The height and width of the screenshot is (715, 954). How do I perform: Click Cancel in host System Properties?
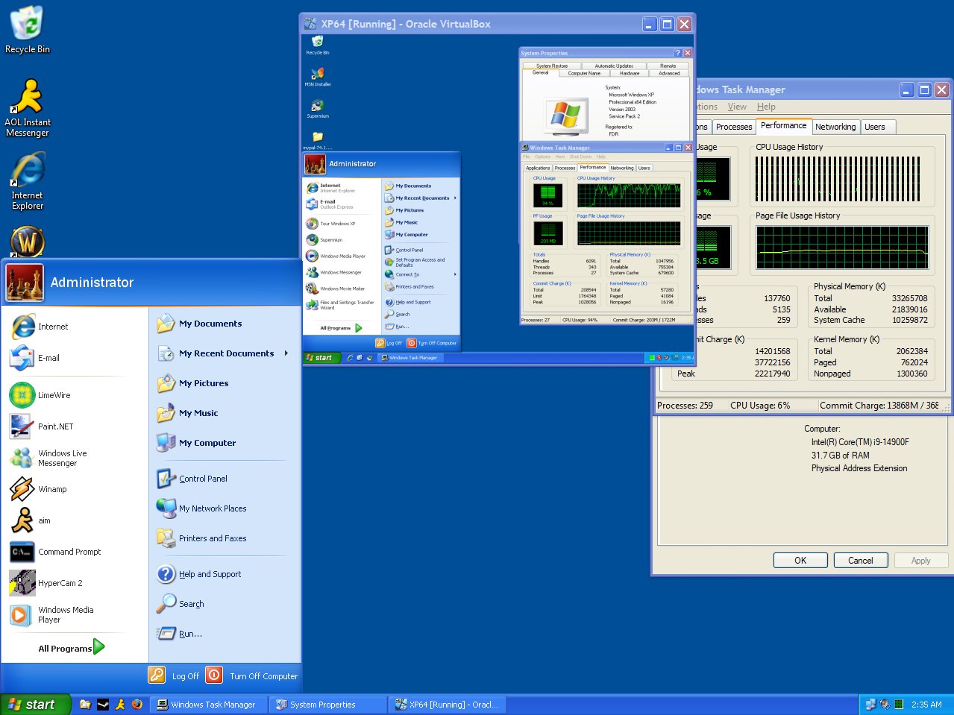click(x=860, y=561)
